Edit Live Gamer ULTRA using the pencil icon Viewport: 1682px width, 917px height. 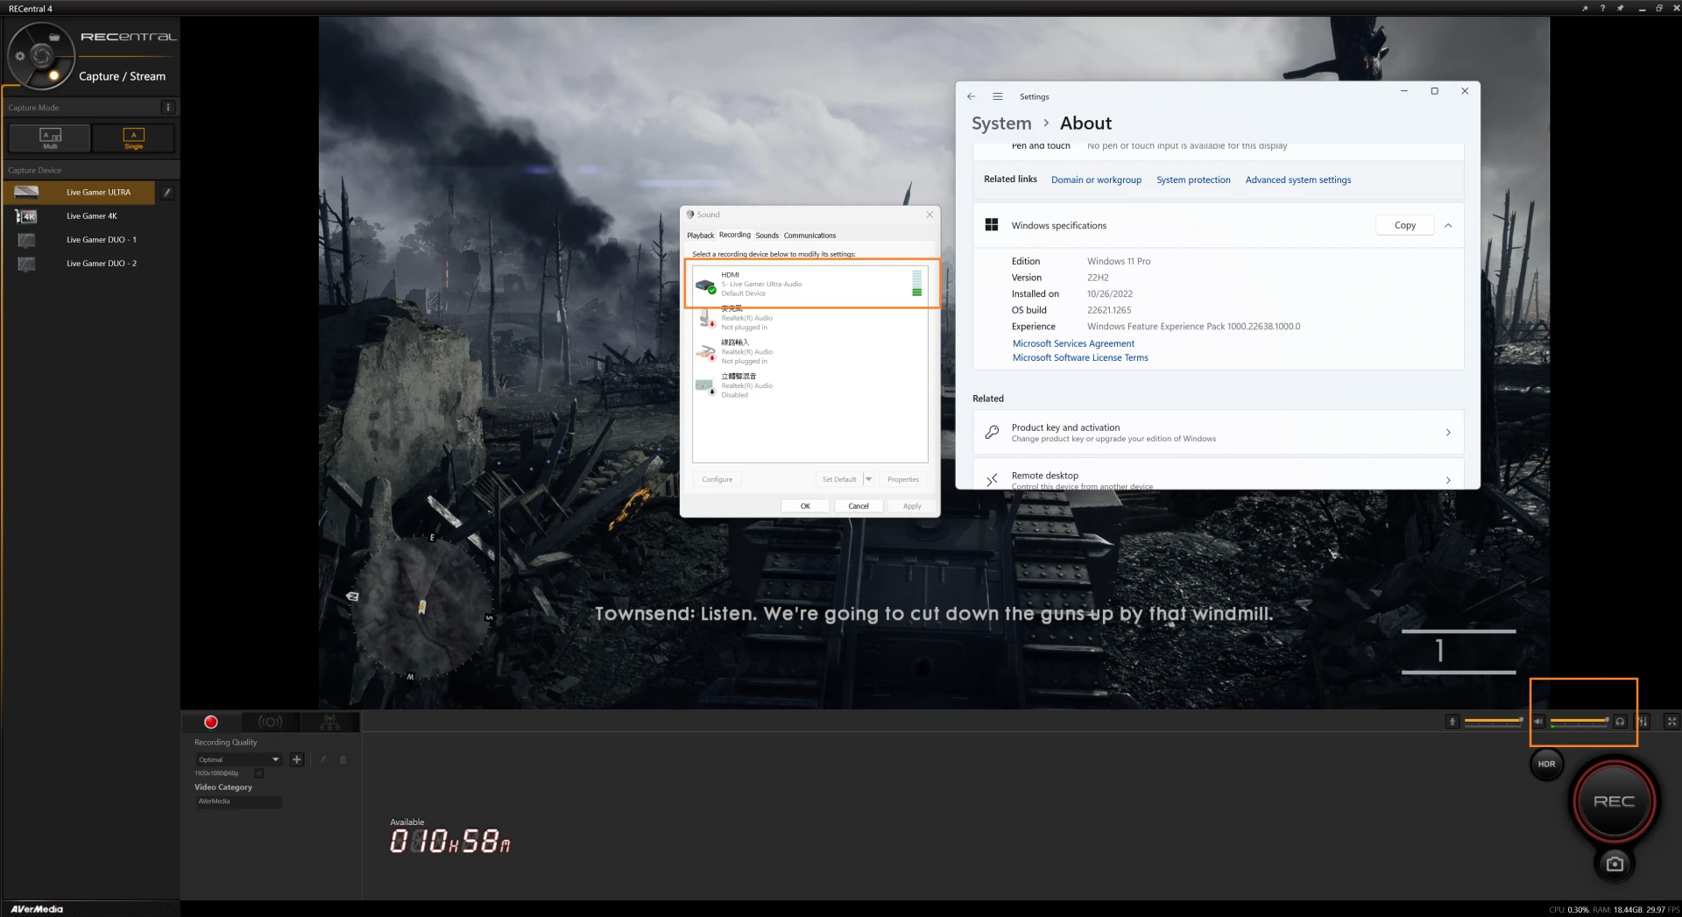[x=168, y=192]
